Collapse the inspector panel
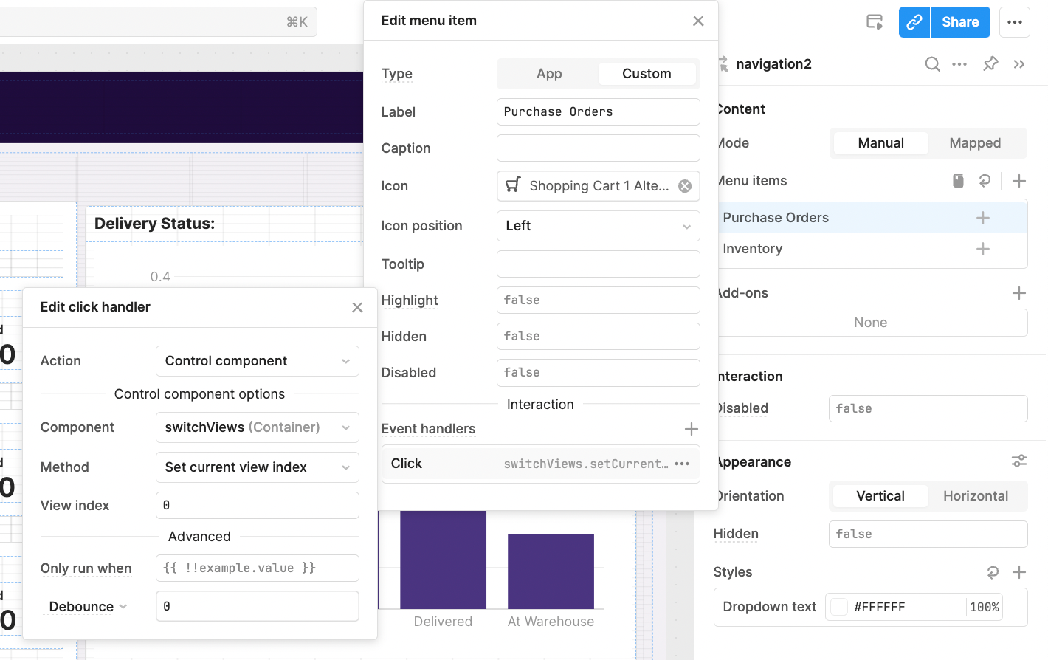 [1019, 64]
